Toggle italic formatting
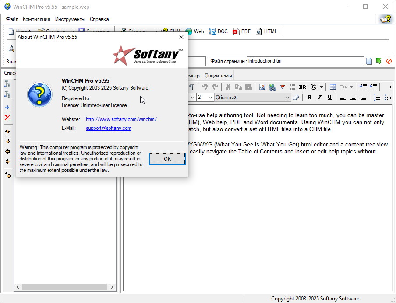Screen dimensions: 396x303 point(319,98)
